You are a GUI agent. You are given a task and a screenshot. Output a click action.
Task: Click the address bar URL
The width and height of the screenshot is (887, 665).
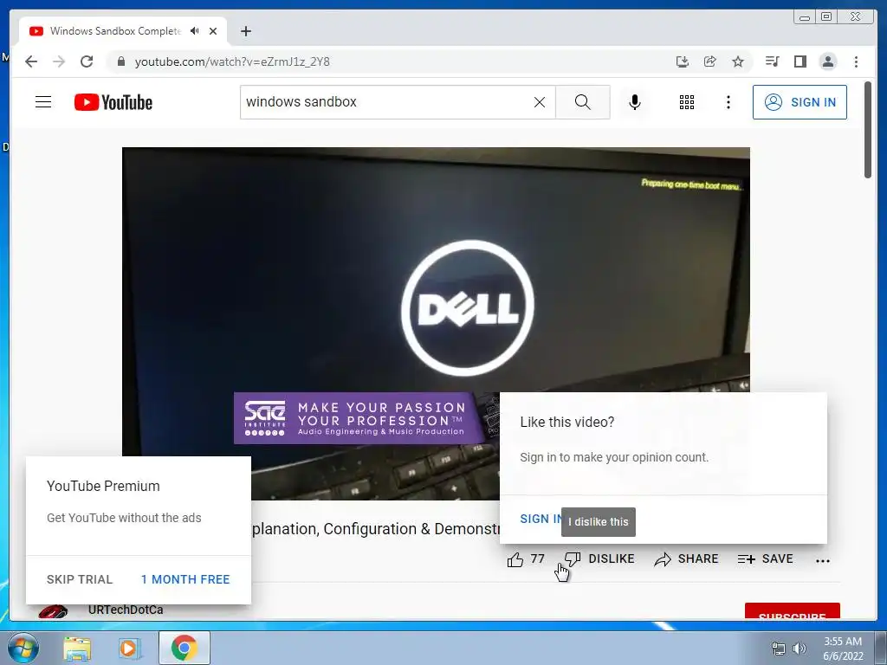[232, 61]
